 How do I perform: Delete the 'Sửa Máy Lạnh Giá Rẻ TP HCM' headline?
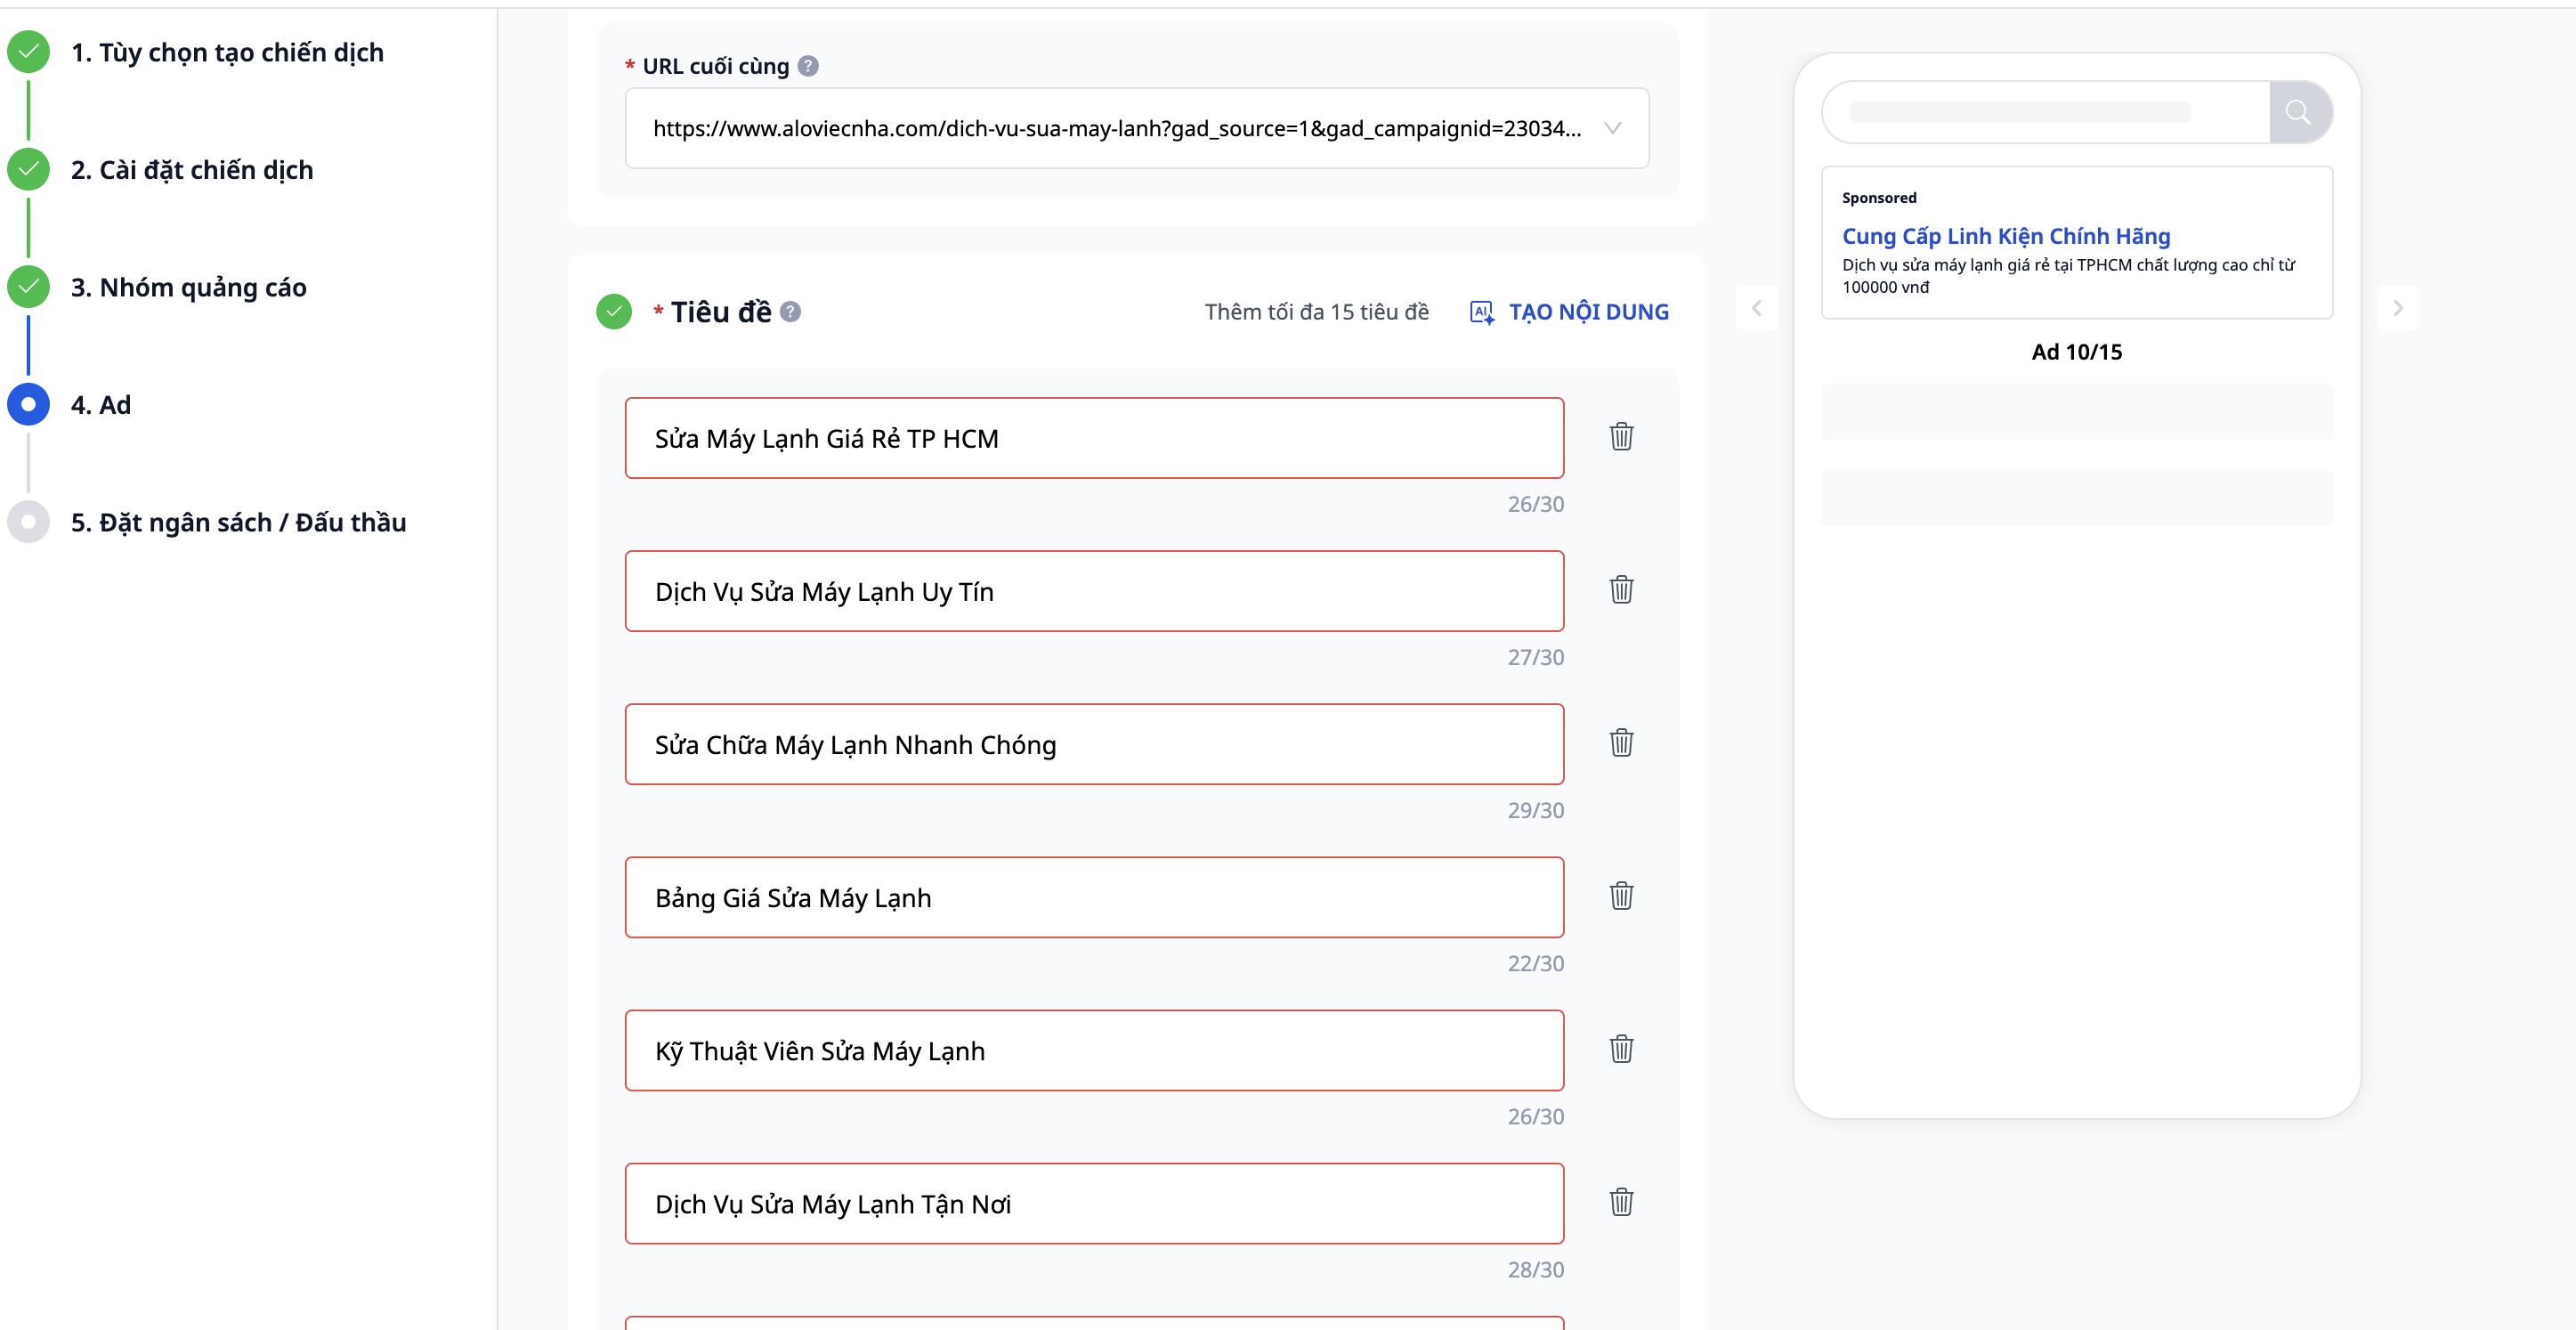click(x=1621, y=437)
